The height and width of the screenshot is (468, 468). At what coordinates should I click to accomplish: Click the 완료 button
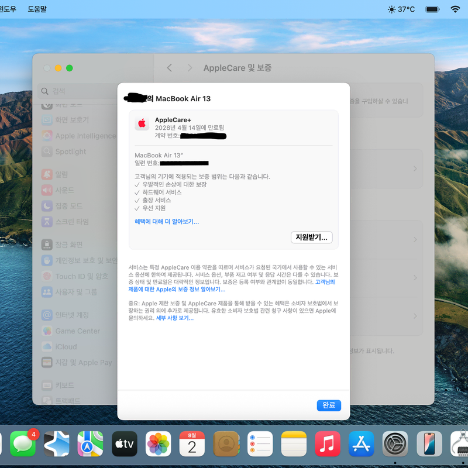coord(329,405)
